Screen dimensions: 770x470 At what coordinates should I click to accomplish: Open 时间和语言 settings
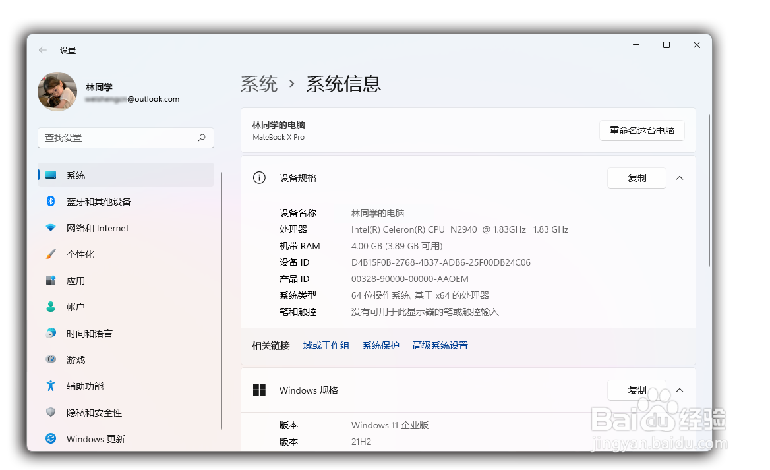[126, 334]
